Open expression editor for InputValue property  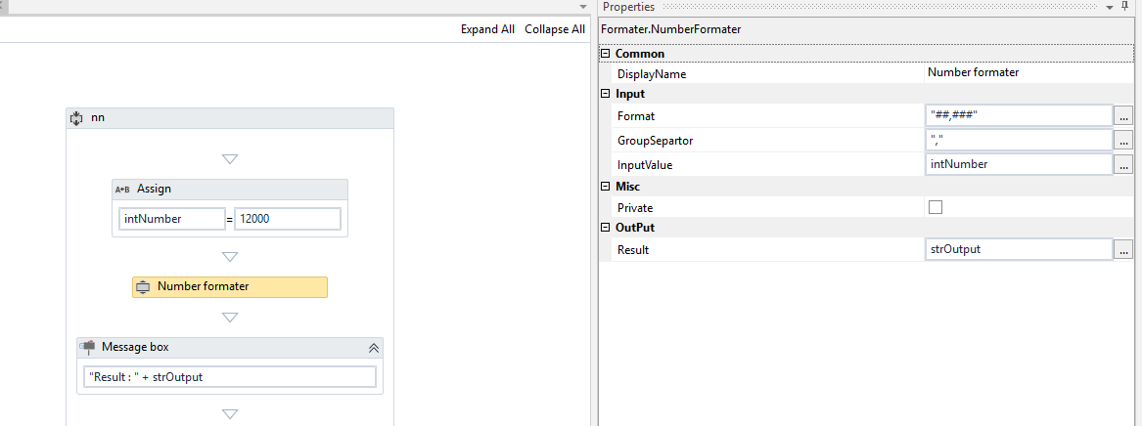[1122, 165]
